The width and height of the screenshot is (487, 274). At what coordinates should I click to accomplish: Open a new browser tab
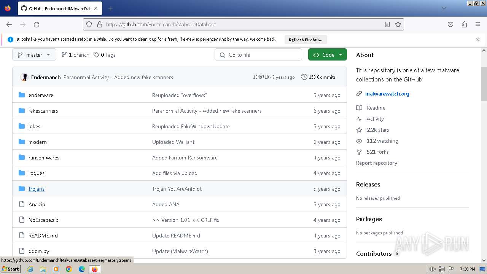tap(110, 8)
